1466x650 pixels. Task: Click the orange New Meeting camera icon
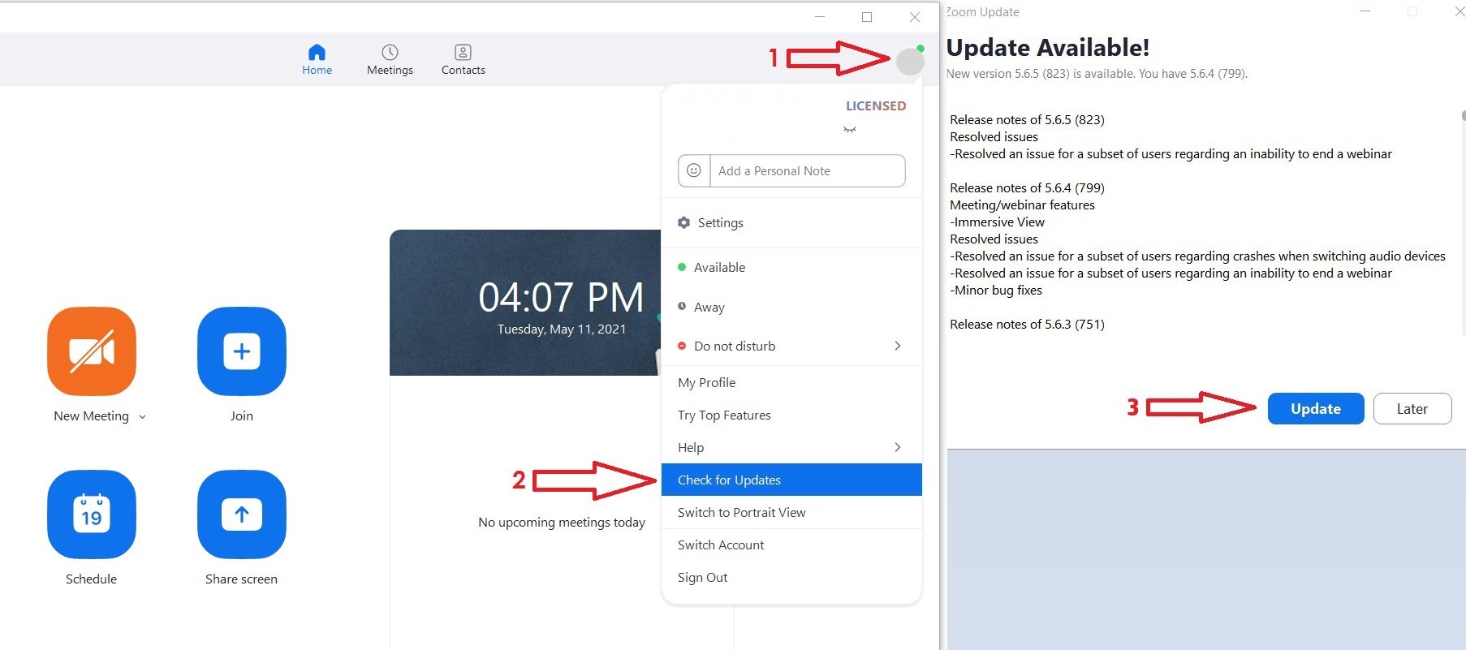pyautogui.click(x=92, y=351)
